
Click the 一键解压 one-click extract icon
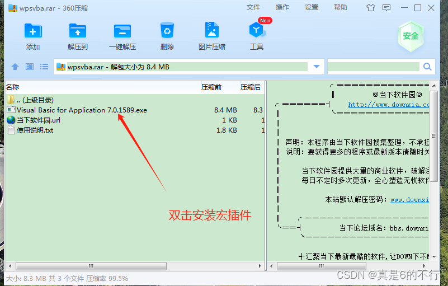[122, 31]
